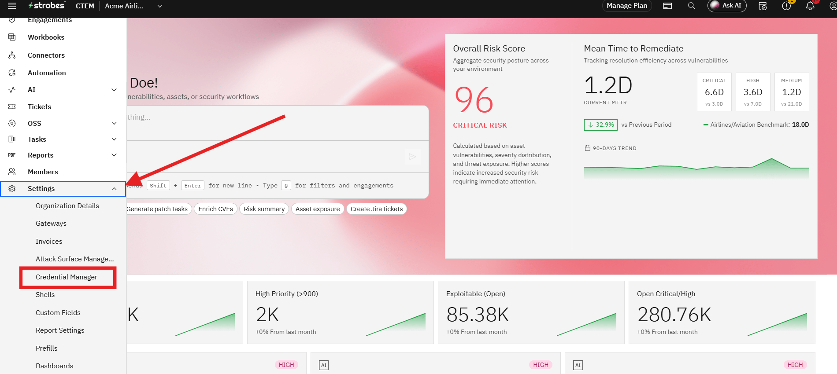Click the Connectors node icon in the sidebar
Screen dimensions: 837x374
tap(12, 55)
